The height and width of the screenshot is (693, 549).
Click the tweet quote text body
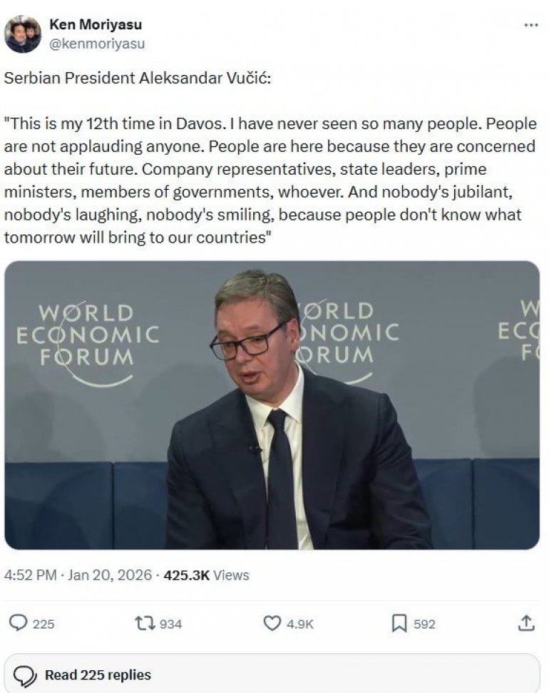(270, 180)
